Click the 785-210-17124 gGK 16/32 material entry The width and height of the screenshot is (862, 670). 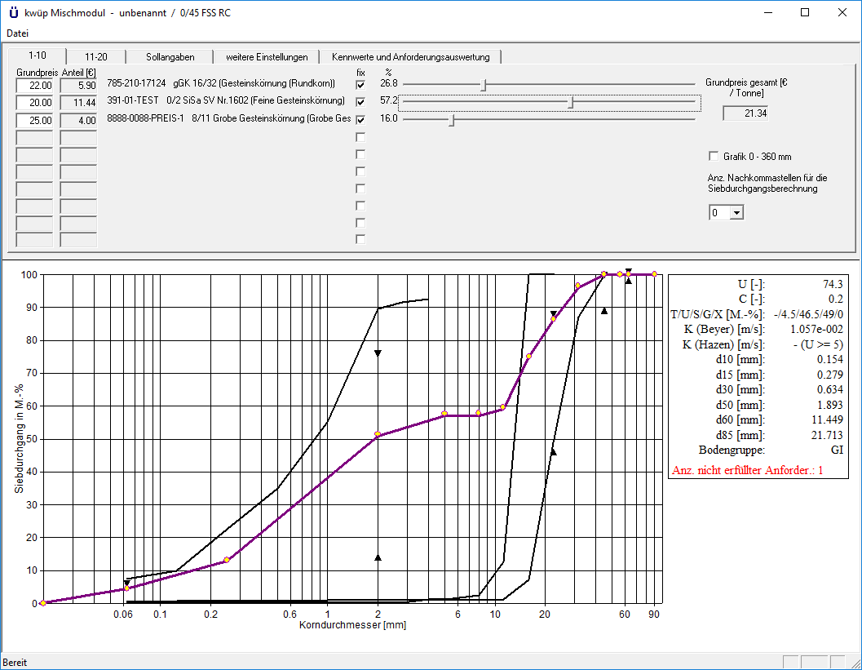220,84
